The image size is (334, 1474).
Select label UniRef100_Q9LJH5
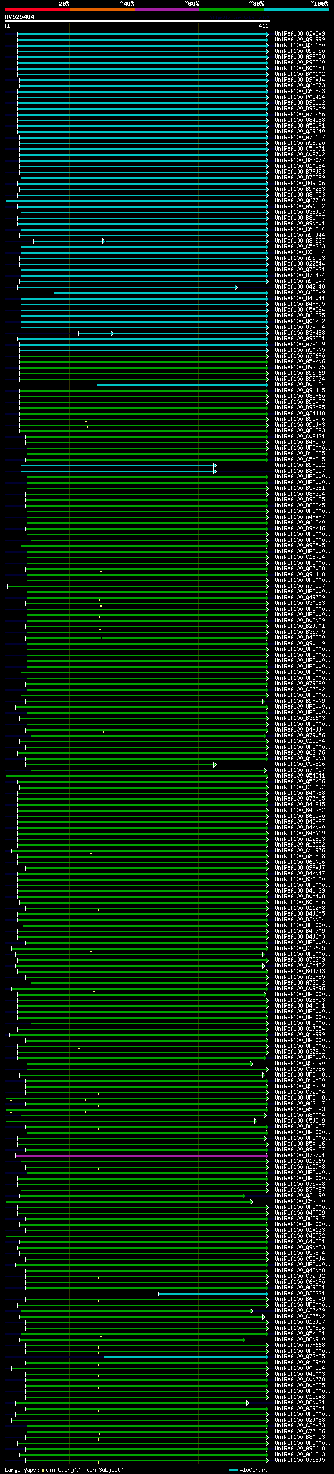point(300,390)
